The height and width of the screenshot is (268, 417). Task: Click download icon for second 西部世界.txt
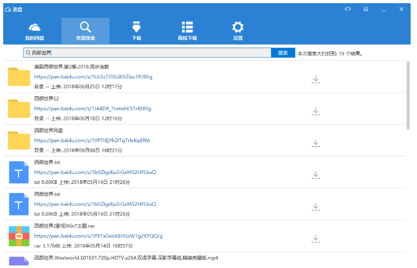[x=316, y=206]
